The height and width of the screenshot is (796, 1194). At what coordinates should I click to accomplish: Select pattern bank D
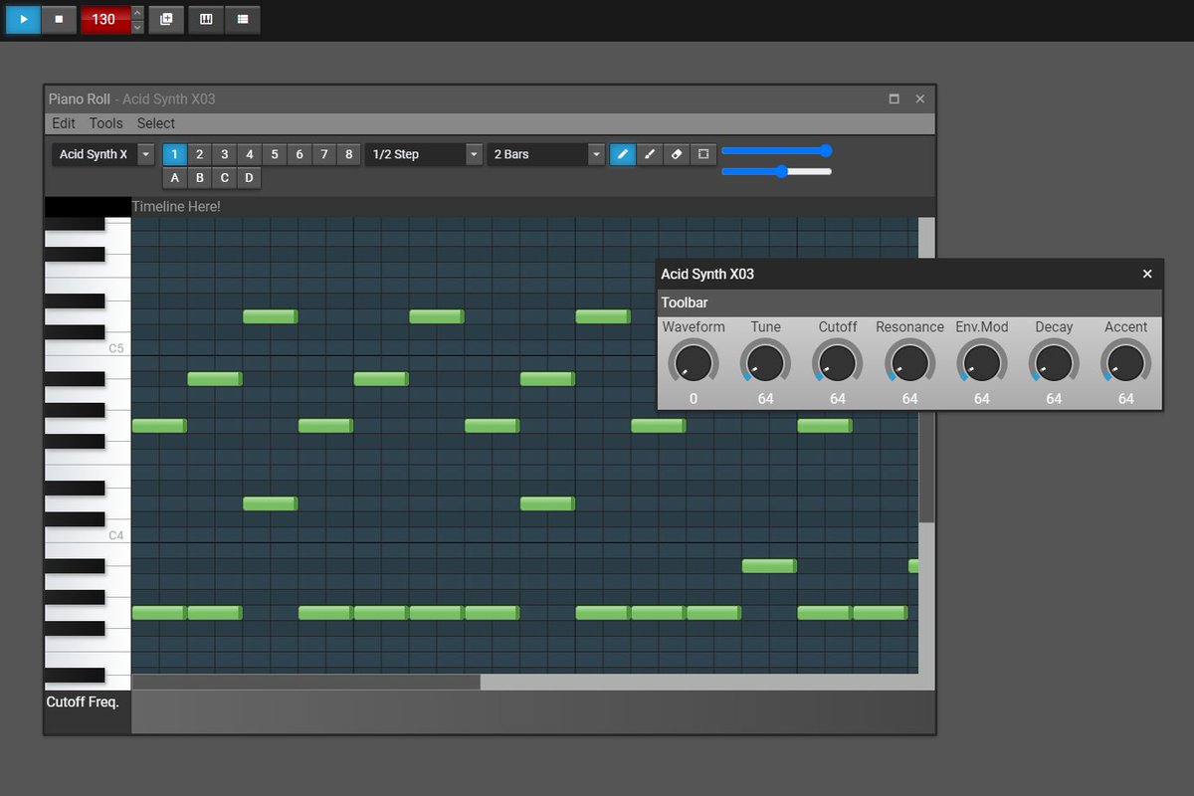[249, 178]
